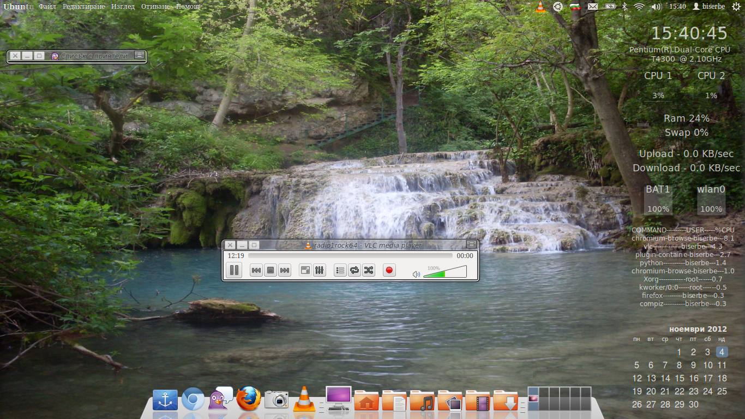
Task: Open the Помощ menu
Action: 188,7
